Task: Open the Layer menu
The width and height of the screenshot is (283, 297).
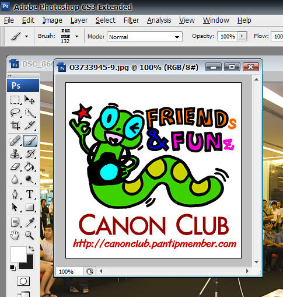Action: pos(79,20)
